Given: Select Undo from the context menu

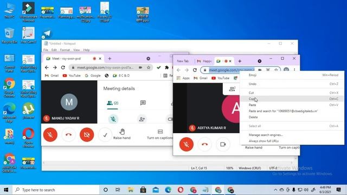Looking at the screenshot, I should [292, 84].
